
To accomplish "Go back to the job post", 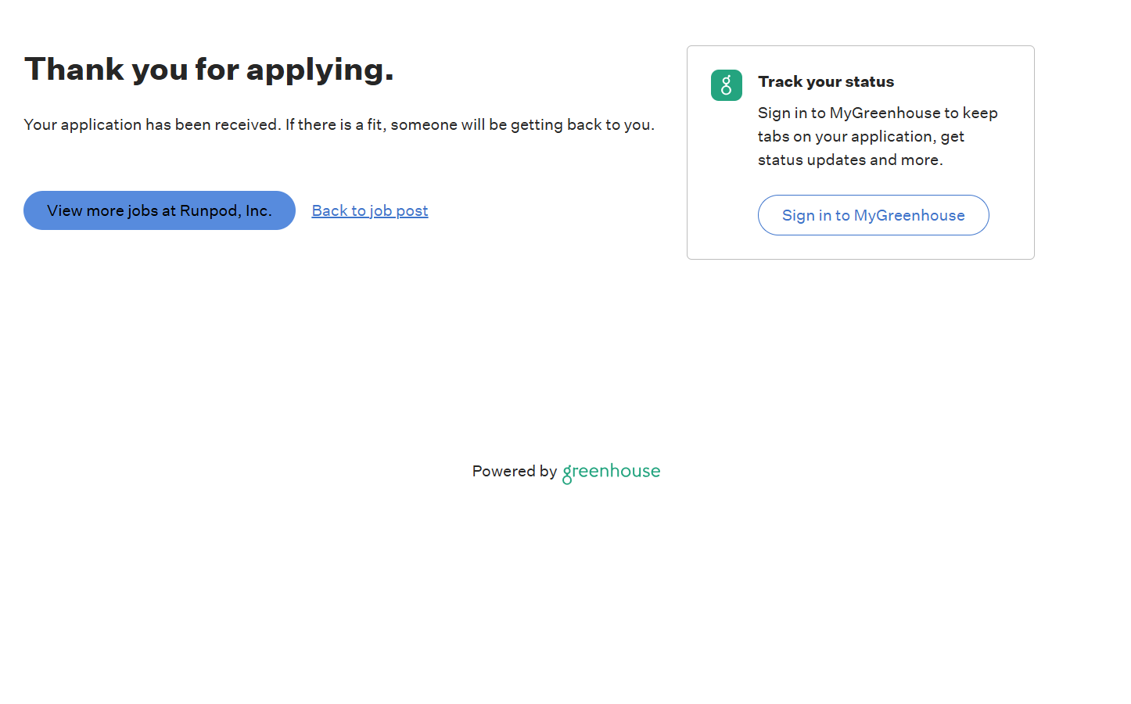I will point(369,210).
